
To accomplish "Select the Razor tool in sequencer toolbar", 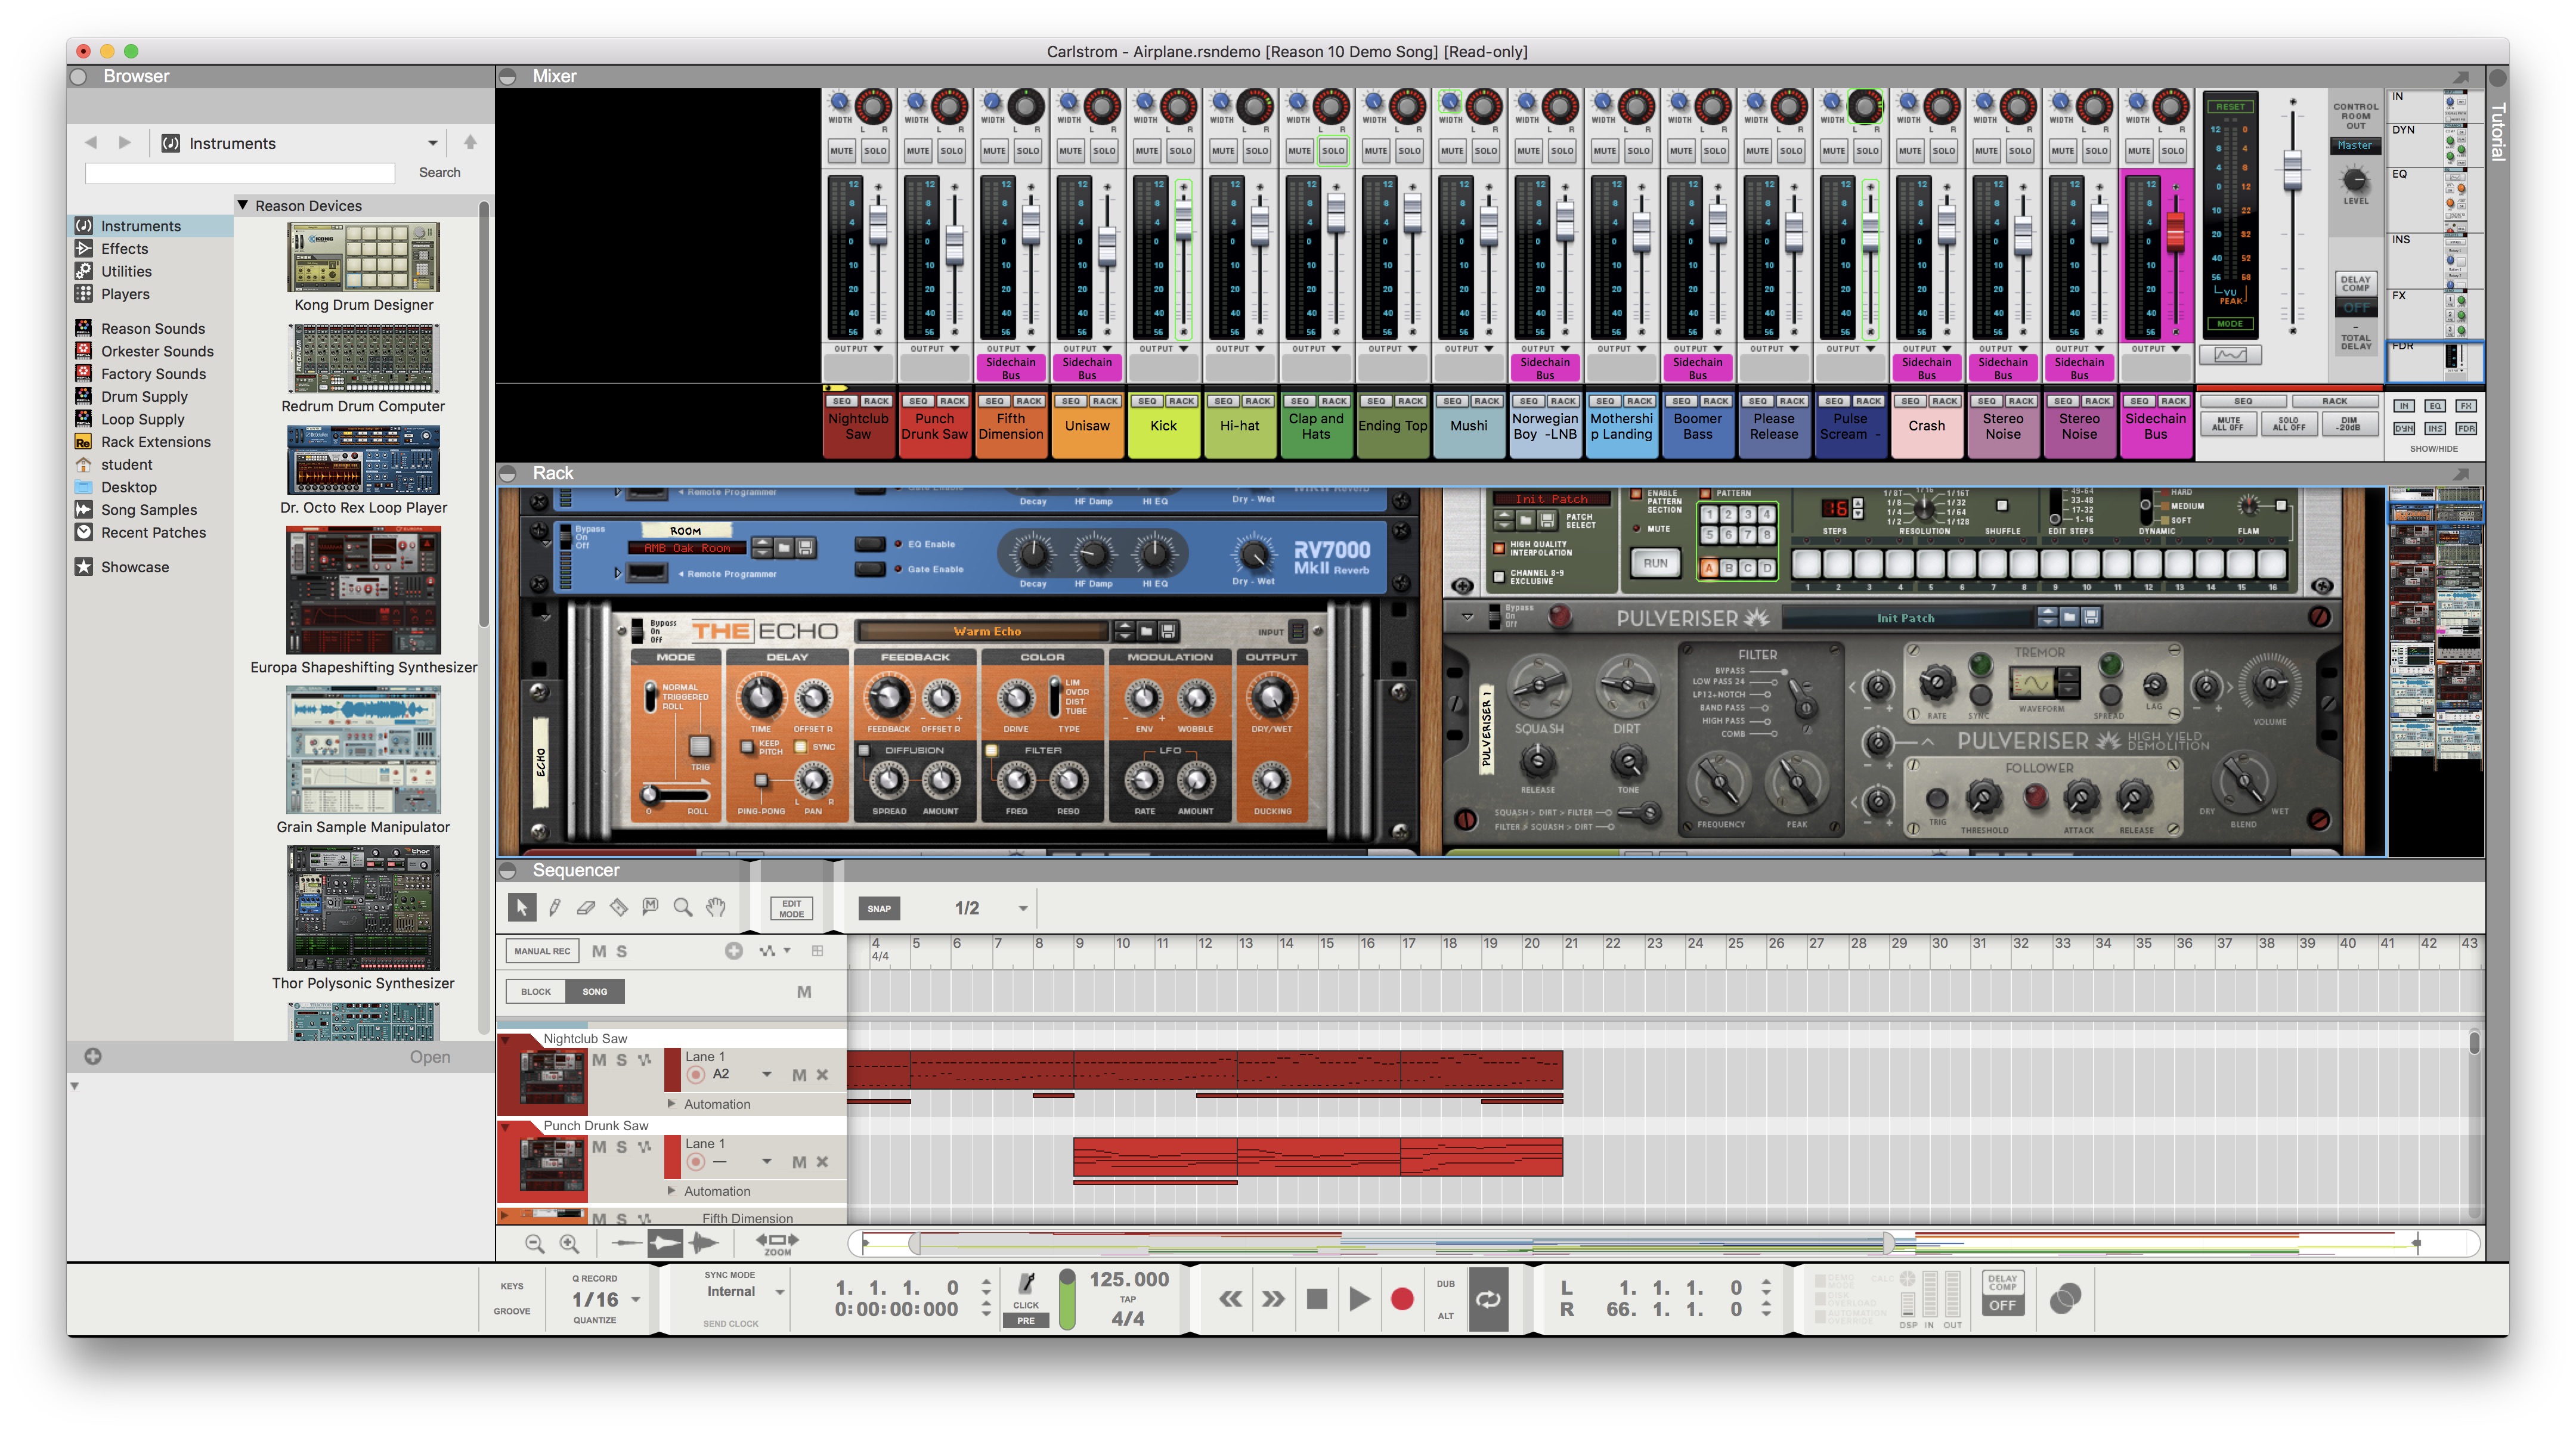I will tap(619, 907).
